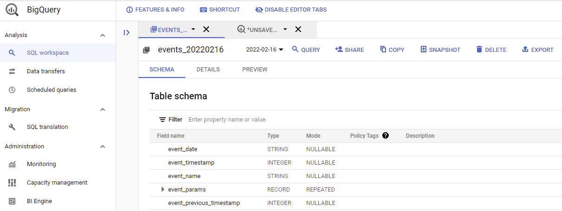Viewport: 562px width, 211px height.
Task: Open SQL workspace magnifier icon
Action: (x=13, y=53)
